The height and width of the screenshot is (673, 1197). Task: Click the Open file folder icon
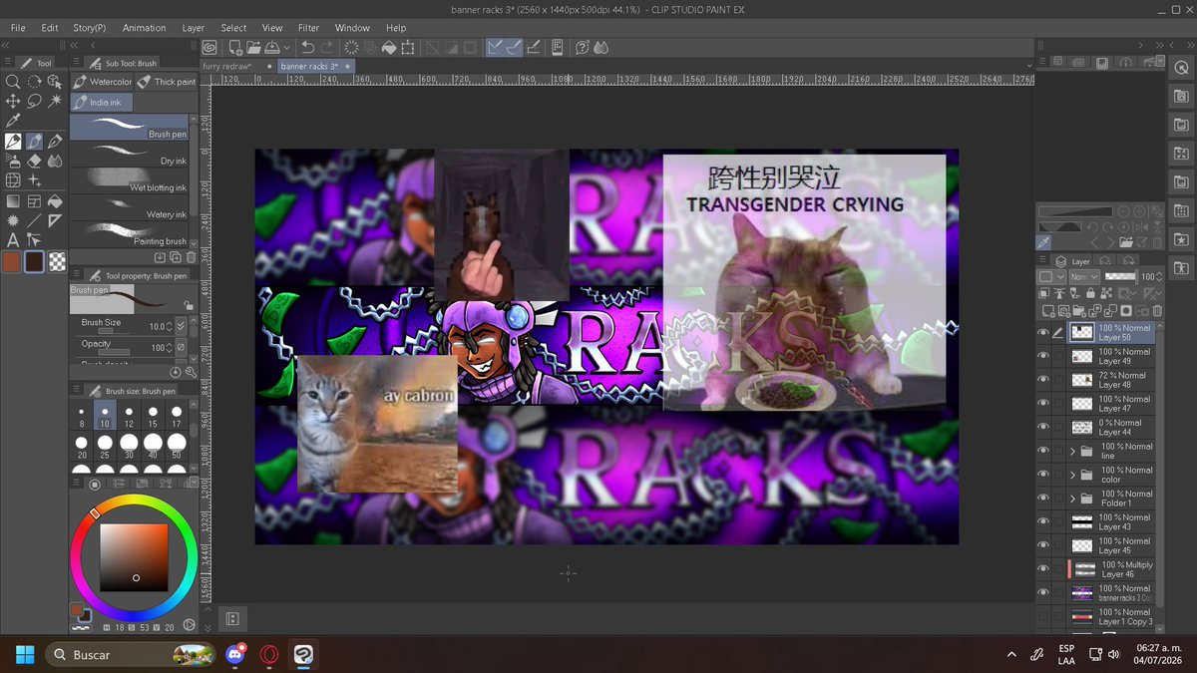click(x=253, y=47)
